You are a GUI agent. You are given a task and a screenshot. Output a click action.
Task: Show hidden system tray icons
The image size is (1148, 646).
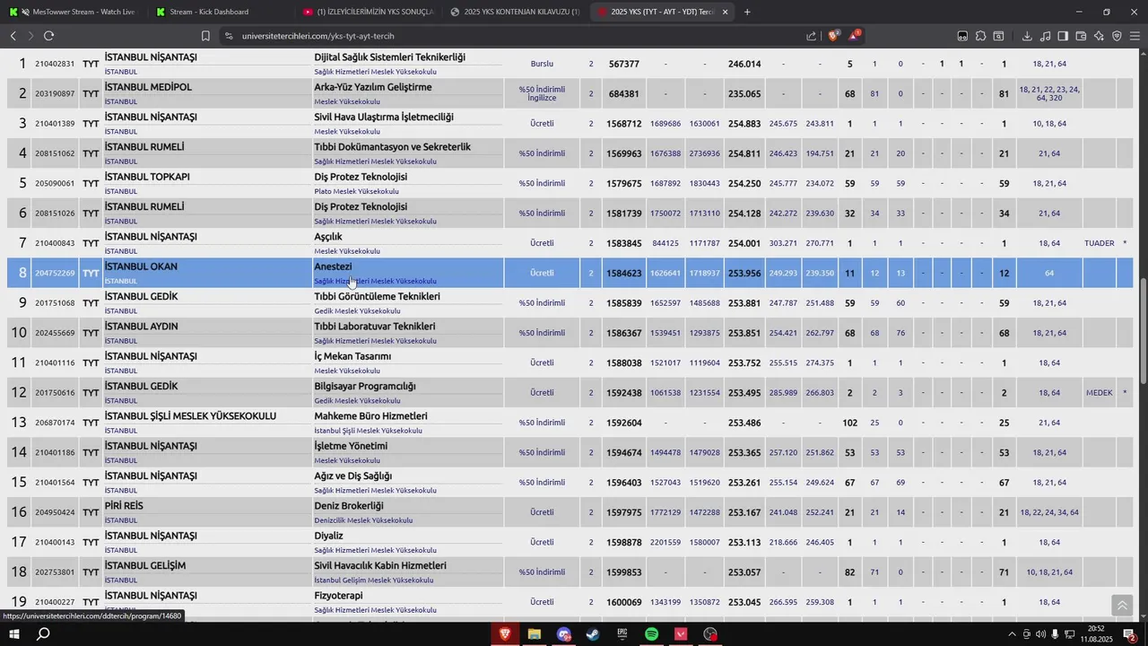(1012, 634)
